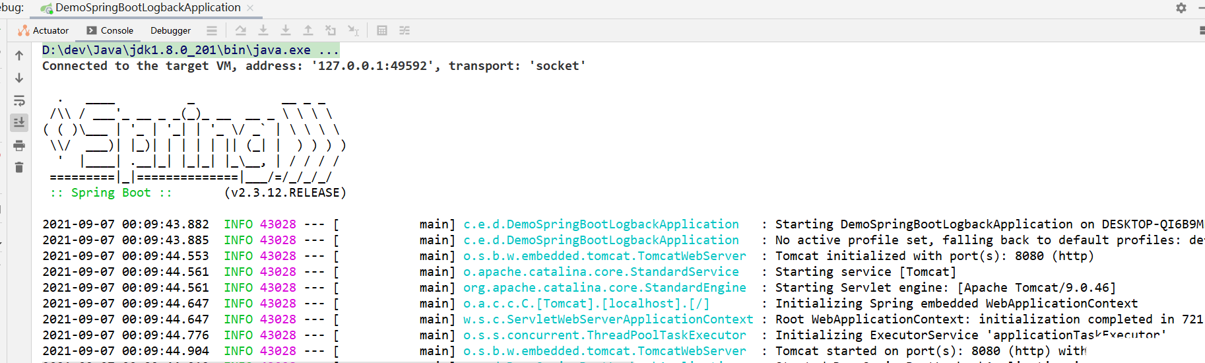Click the Step Out icon
This screenshot has height=363, width=1205.
[308, 30]
